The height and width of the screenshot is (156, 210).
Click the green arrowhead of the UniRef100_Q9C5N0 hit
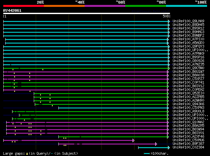click(x=169, y=68)
